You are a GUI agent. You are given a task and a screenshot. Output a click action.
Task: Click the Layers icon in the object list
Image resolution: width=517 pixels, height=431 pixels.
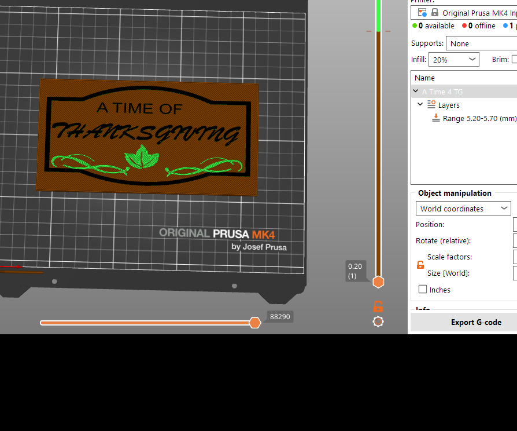point(431,104)
